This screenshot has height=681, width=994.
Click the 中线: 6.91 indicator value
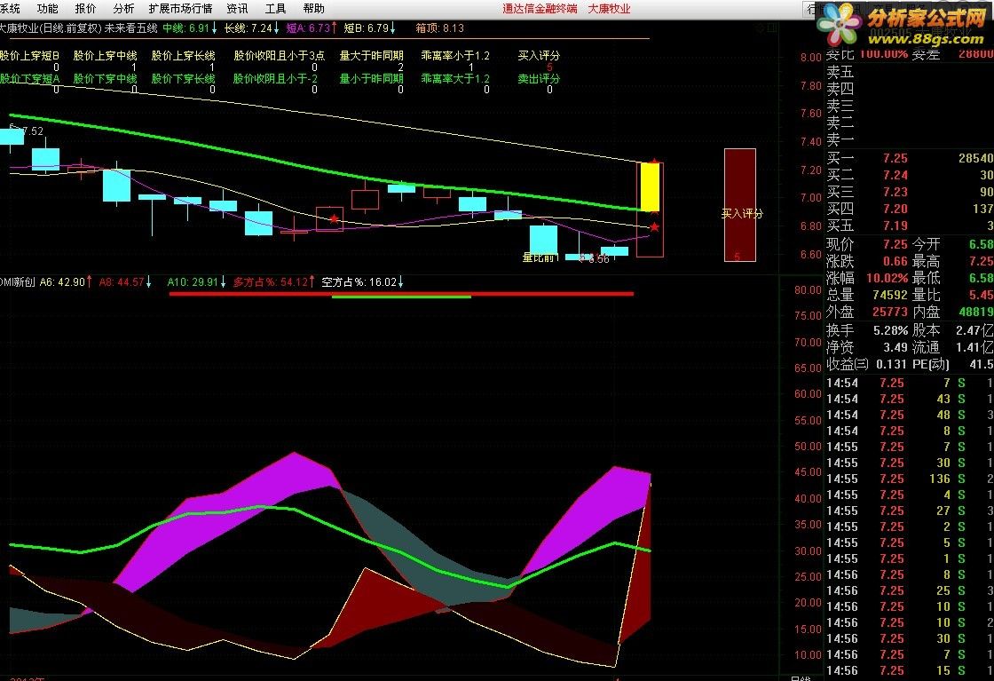tap(190, 28)
